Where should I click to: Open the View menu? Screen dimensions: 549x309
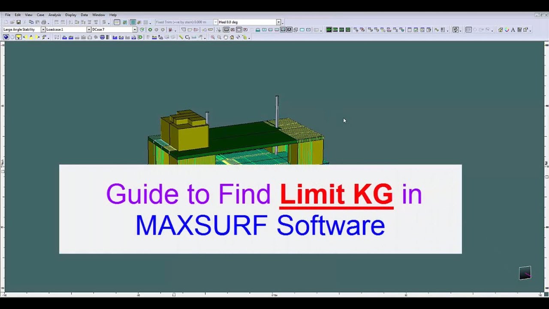[29, 15]
